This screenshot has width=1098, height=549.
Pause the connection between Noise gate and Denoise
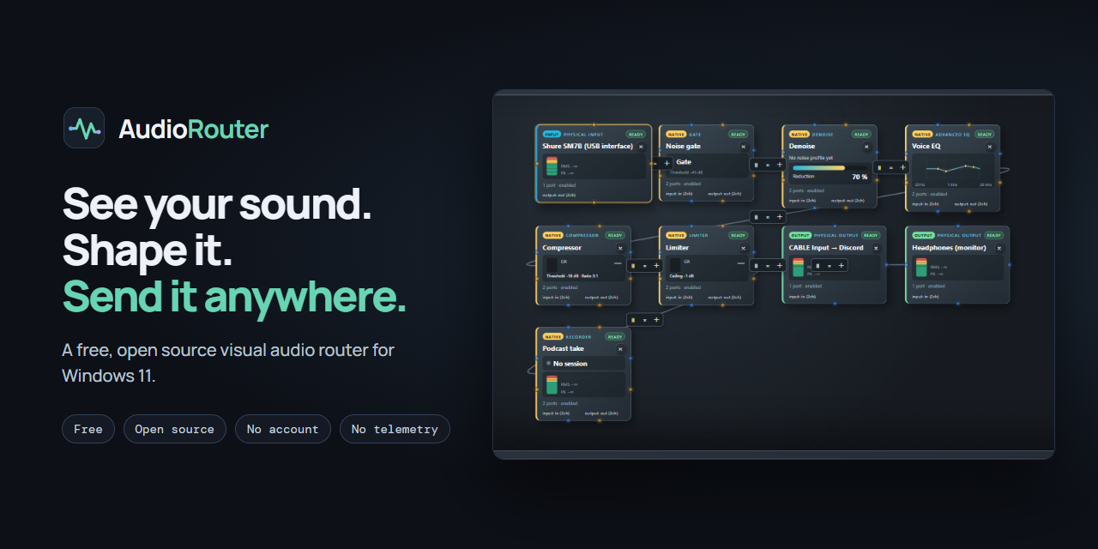pos(756,166)
